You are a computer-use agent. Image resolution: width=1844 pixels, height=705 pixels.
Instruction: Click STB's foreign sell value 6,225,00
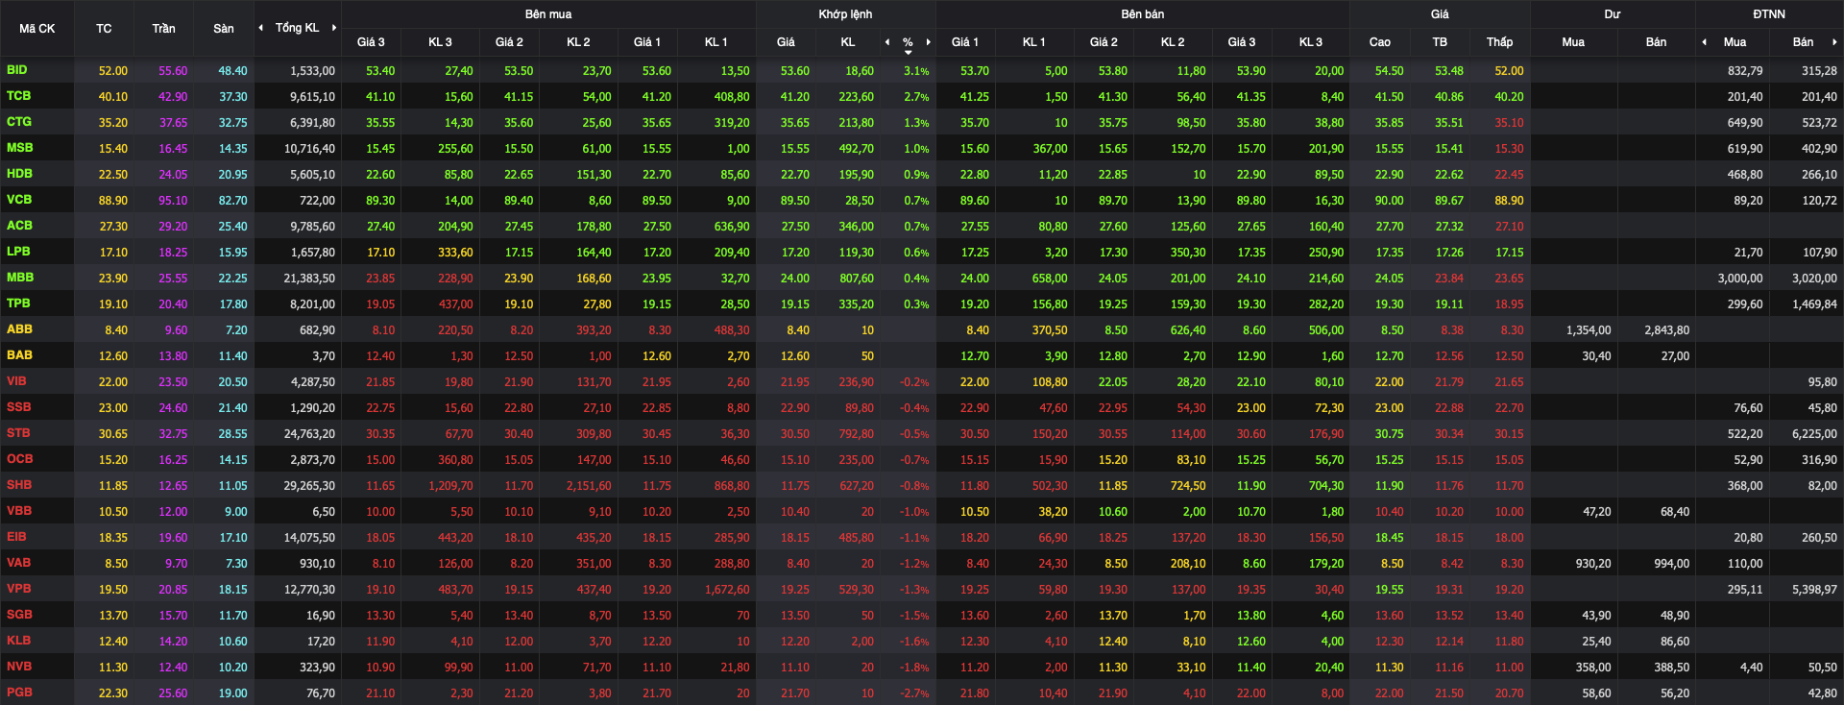tap(1814, 434)
